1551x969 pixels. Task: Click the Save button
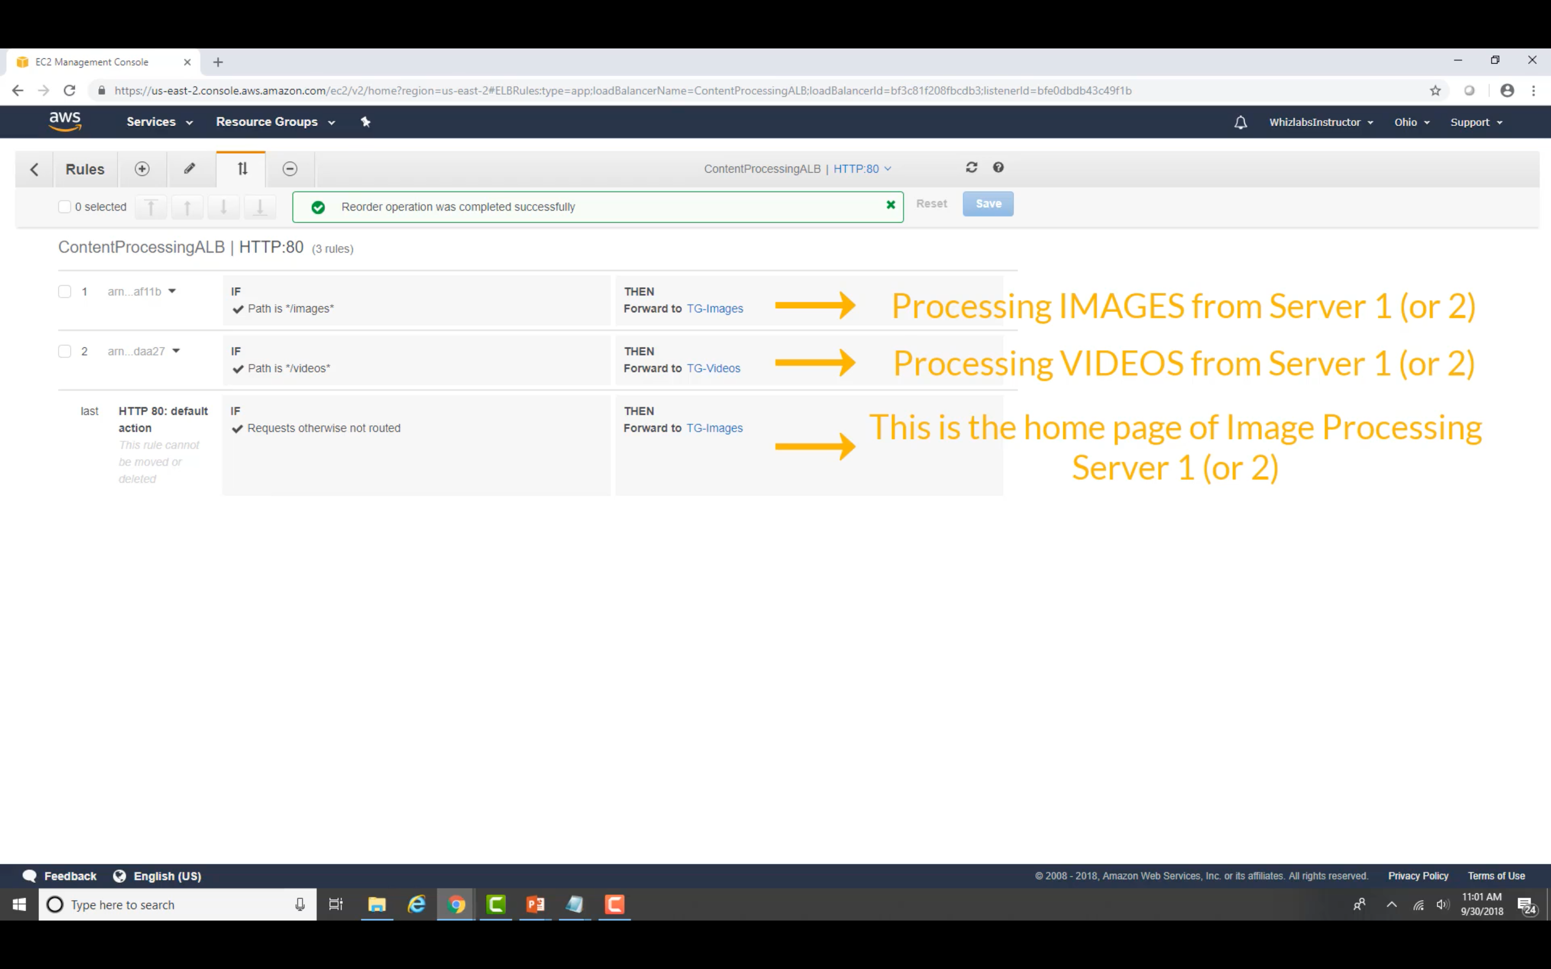coord(988,204)
